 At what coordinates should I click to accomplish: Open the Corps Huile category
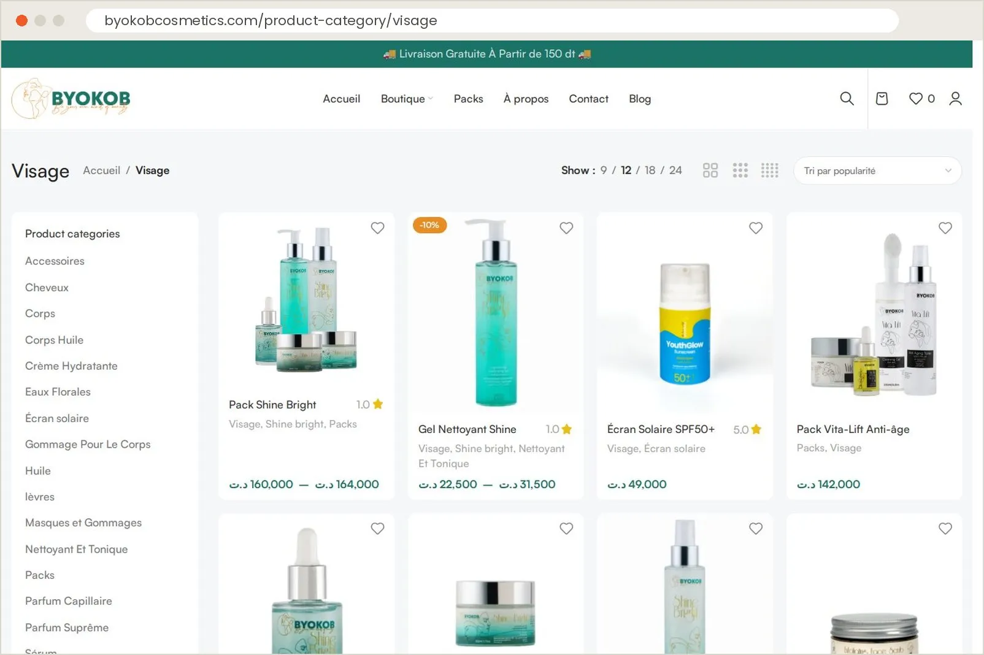coord(54,340)
